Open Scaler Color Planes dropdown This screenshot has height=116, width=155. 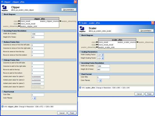100,81
